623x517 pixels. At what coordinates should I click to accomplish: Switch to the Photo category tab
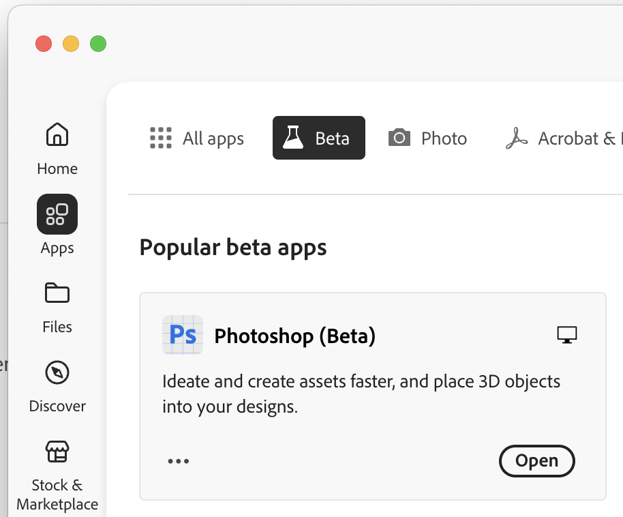(427, 138)
